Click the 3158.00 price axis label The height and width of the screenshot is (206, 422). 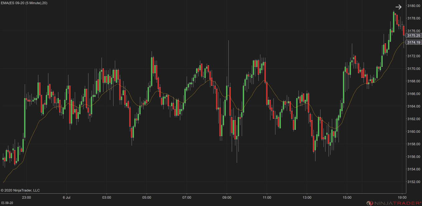[x=414, y=144]
